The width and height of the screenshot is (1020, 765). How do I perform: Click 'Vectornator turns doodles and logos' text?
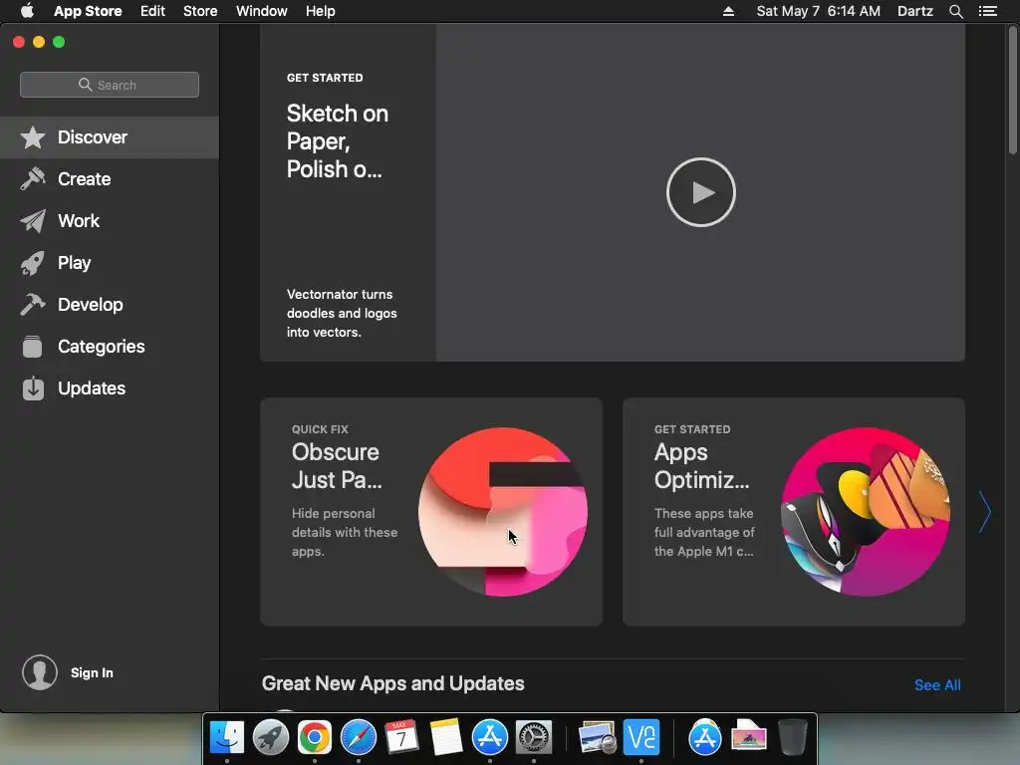point(342,313)
